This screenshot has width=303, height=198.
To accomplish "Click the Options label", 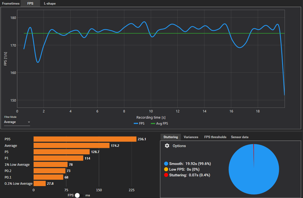I will (x=179, y=146).
